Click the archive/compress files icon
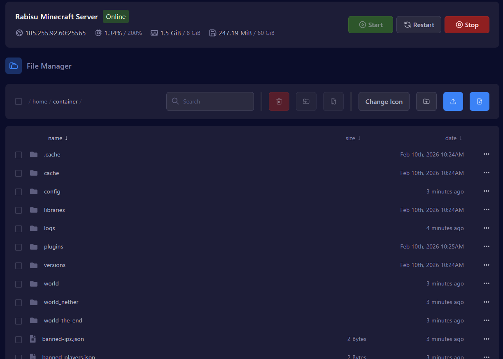Viewport: 503px width, 359px height. 333,101
